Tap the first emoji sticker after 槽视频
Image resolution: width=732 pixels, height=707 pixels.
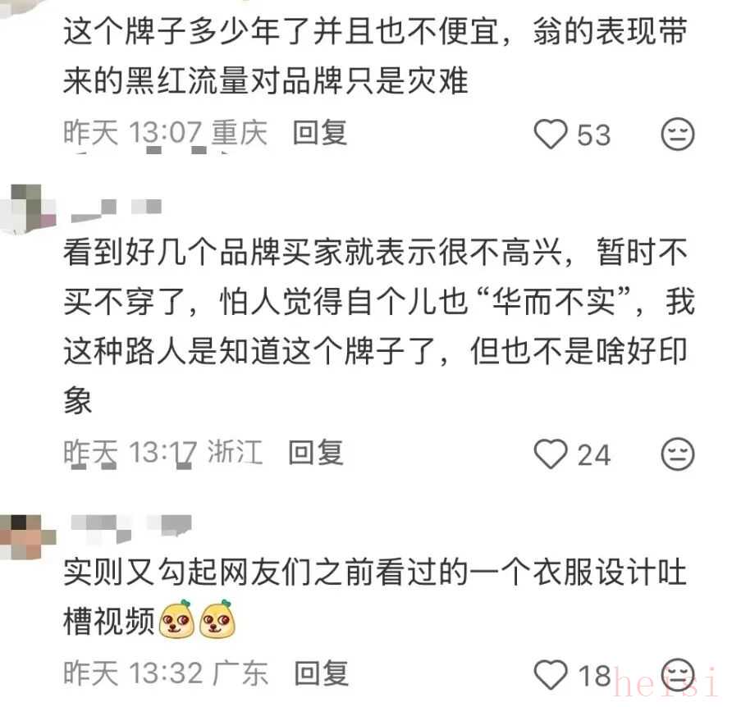[177, 619]
